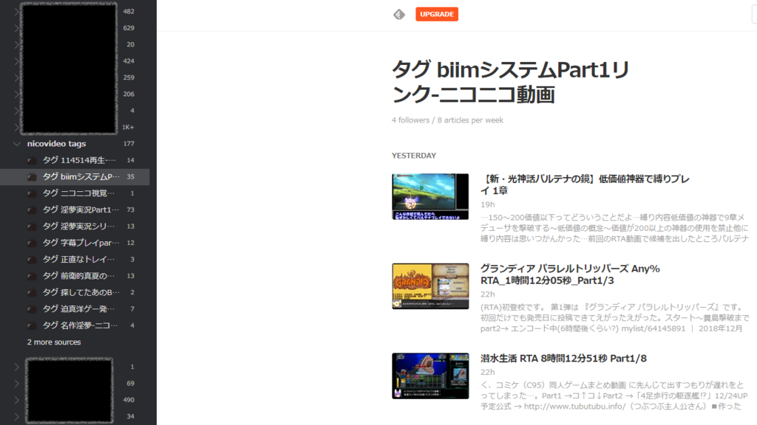Click the feed title タグ biimシステムPart1リンク-ニコニコ動画
The width and height of the screenshot is (757, 425).
(x=510, y=82)
